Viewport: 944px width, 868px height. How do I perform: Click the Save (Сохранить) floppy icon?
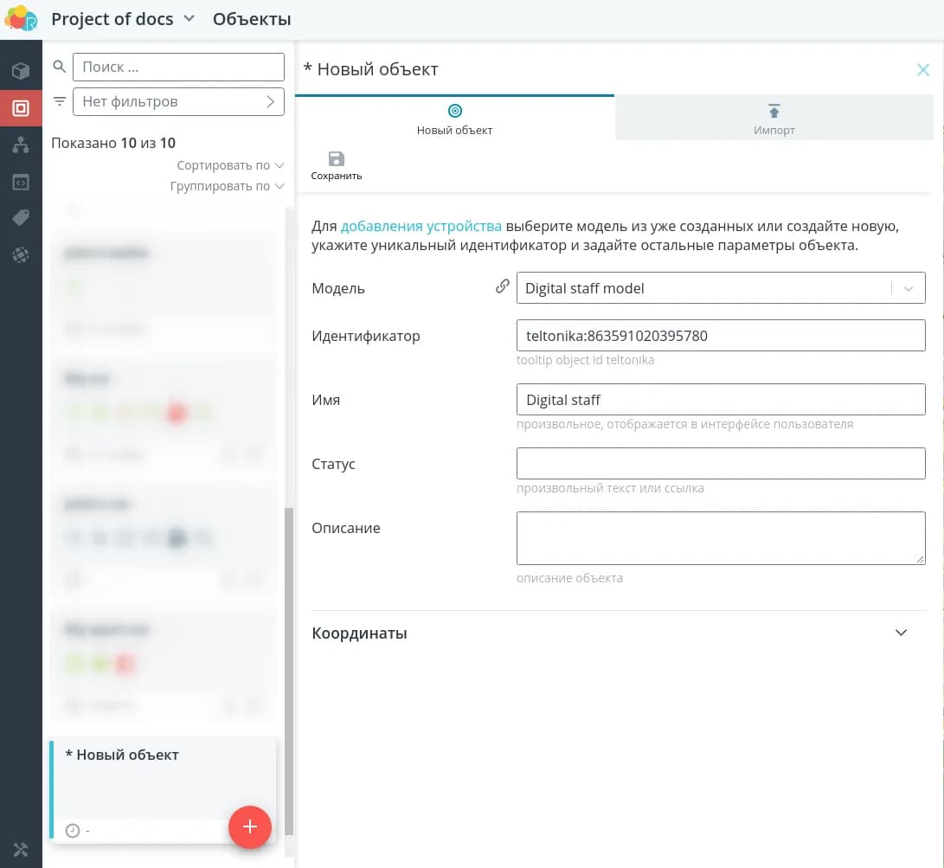(x=337, y=159)
